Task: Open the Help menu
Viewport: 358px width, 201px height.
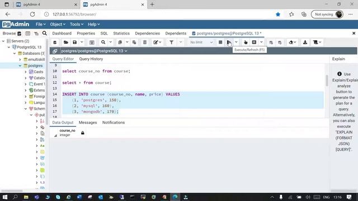Action: (93, 24)
